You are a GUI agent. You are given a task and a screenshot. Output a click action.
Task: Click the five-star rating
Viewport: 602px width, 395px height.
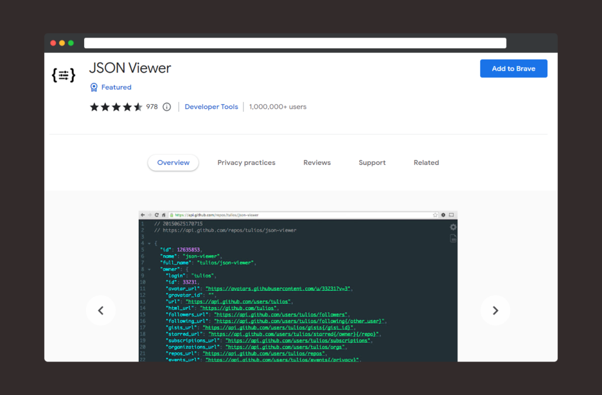pos(116,107)
